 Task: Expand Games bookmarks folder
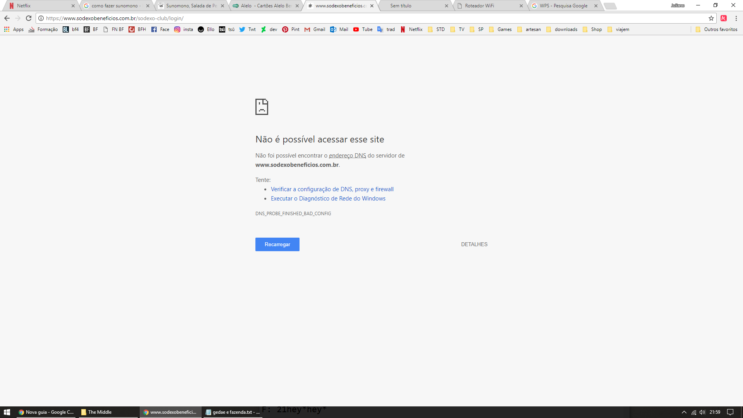point(500,29)
